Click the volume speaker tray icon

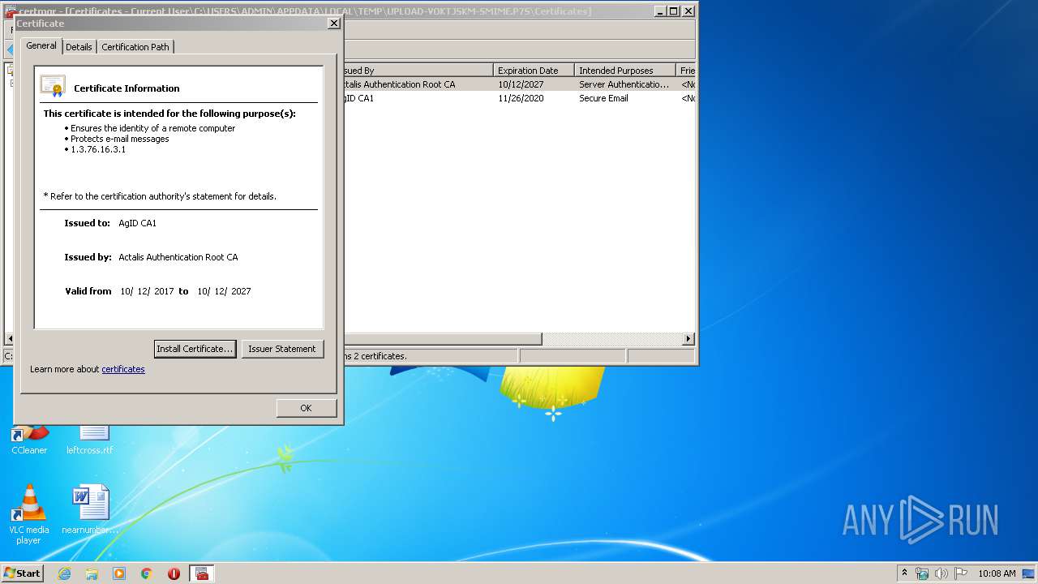(x=941, y=573)
